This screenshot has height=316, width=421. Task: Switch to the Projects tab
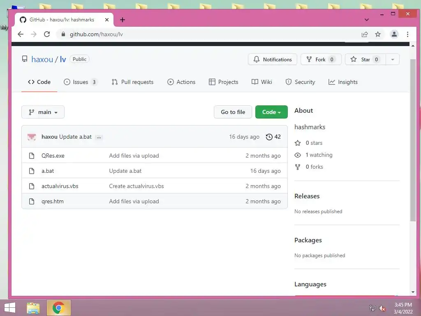pyautogui.click(x=223, y=82)
